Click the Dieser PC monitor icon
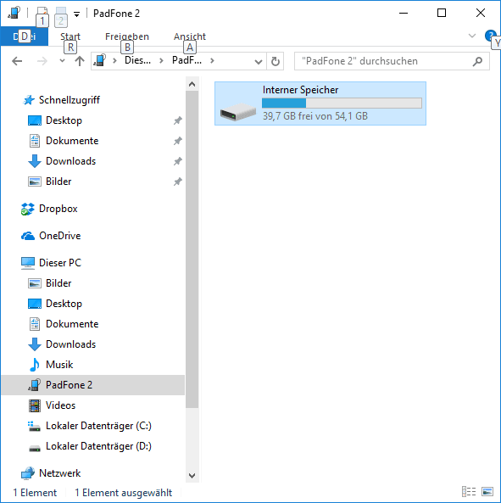 click(x=28, y=263)
